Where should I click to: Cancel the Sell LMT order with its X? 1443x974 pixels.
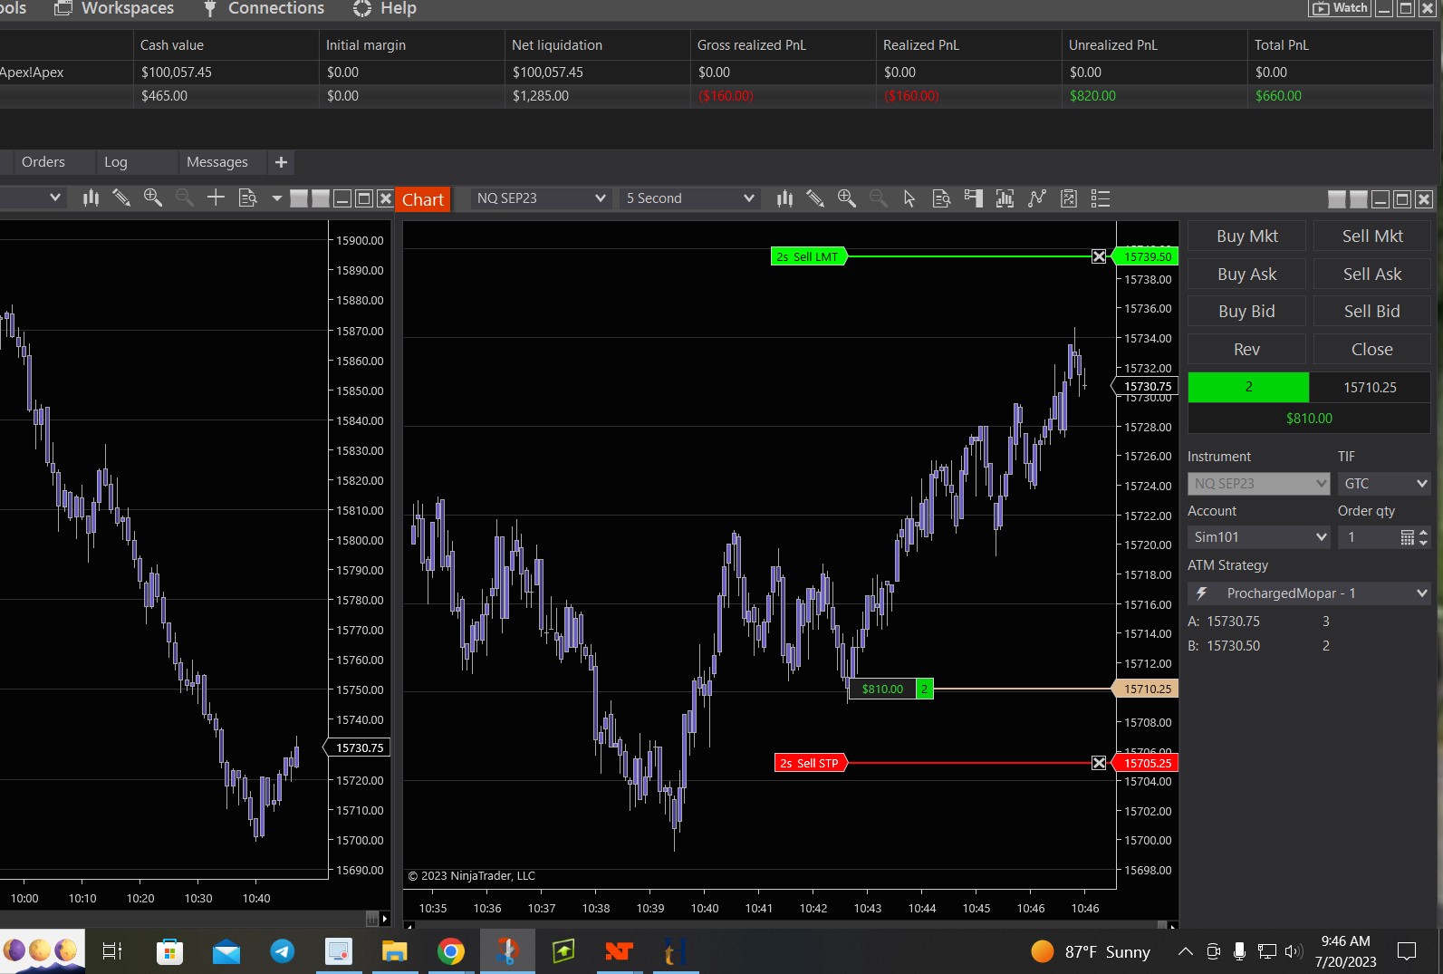pos(1099,256)
